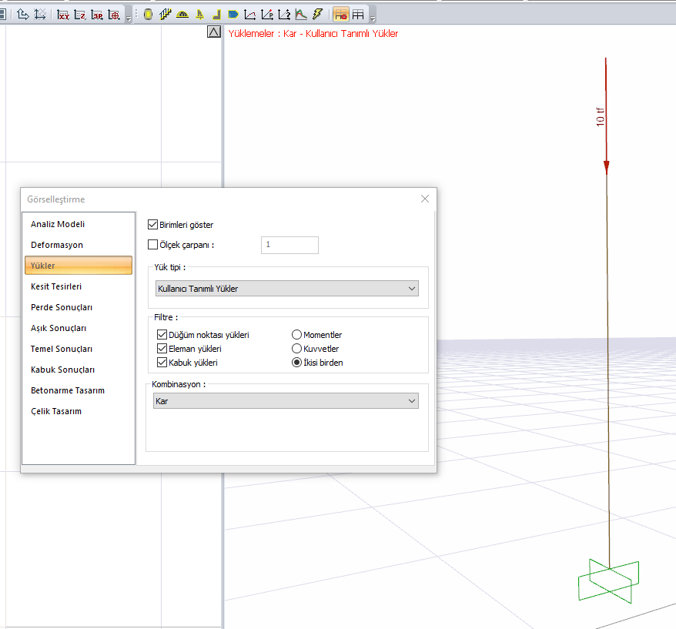Close the Görselleştirme dialog

425,199
